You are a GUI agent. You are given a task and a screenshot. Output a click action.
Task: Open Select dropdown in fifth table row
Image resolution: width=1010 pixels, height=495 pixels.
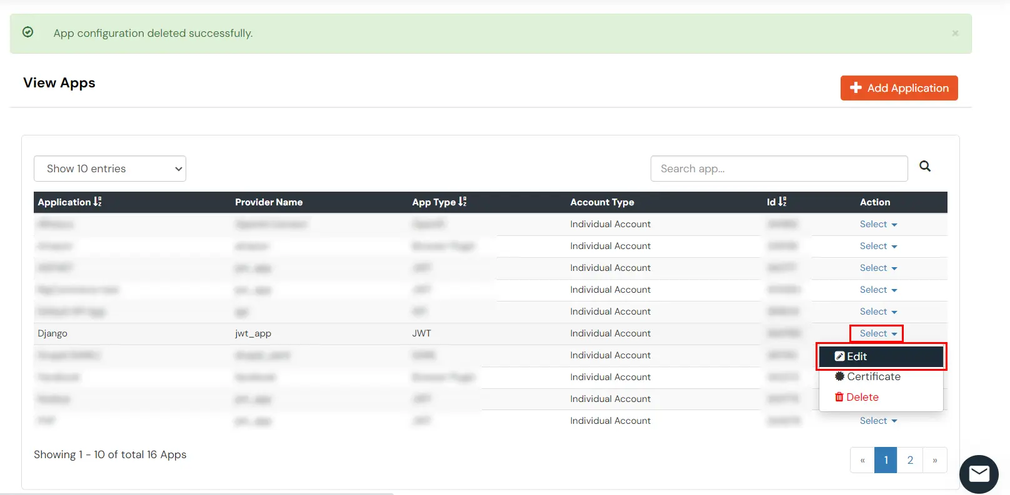pos(878,311)
